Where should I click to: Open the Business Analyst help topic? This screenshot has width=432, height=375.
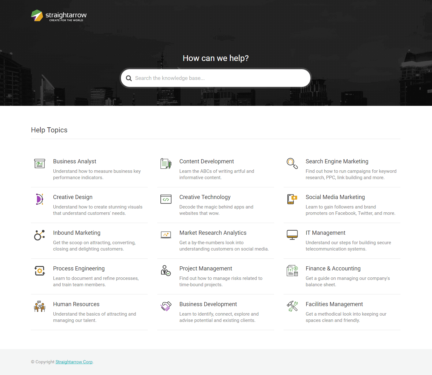click(75, 161)
